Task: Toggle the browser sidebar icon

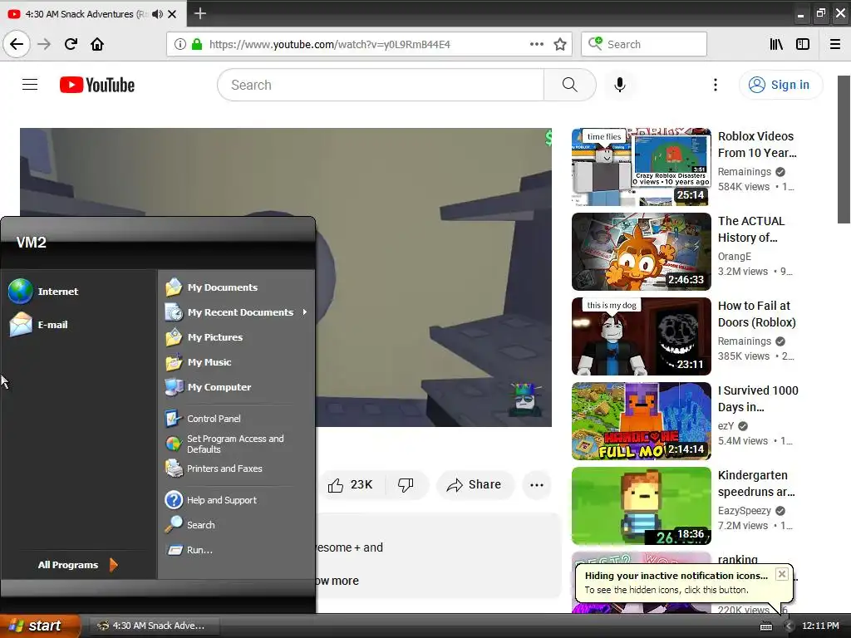Action: click(802, 45)
